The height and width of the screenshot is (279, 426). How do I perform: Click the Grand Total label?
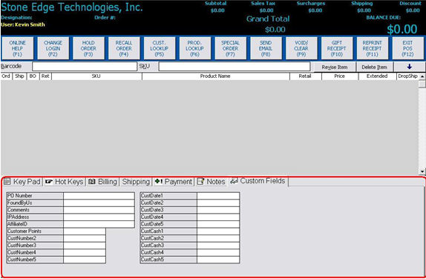click(268, 19)
